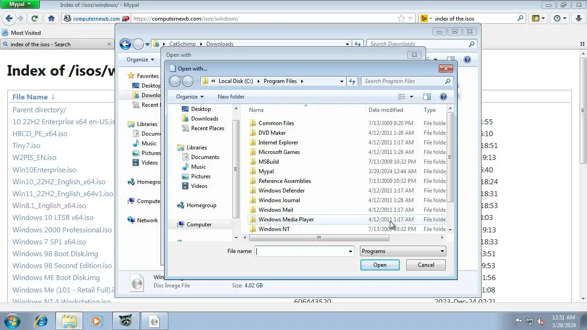The width and height of the screenshot is (587, 330).
Task: Select the 'index of the isos - Search' tab
Action: click(x=56, y=44)
